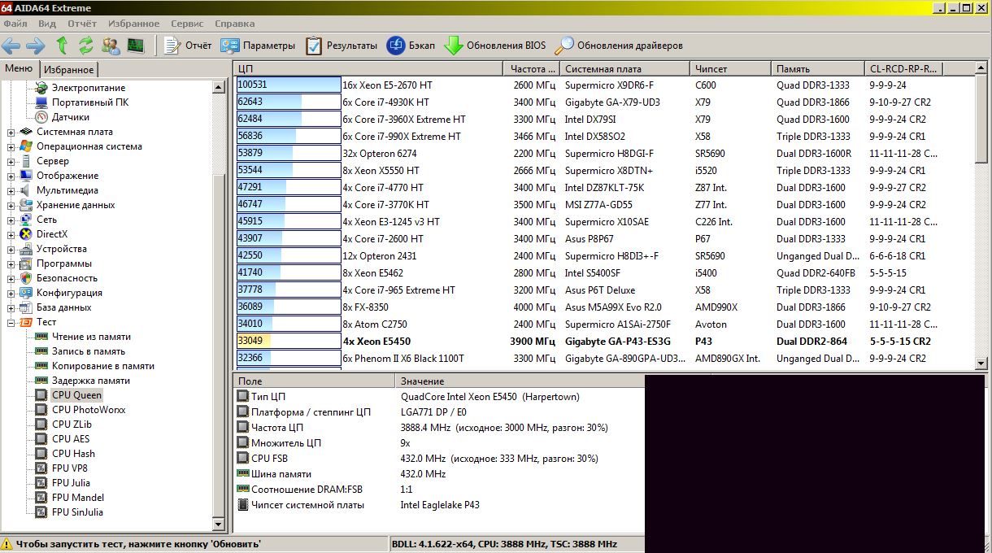Screen dimensions: 992x553
Task: Select the CPU Hash test
Action: tap(66, 454)
